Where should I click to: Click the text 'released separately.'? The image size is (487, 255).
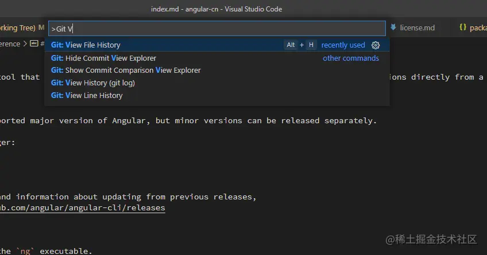[328, 120]
